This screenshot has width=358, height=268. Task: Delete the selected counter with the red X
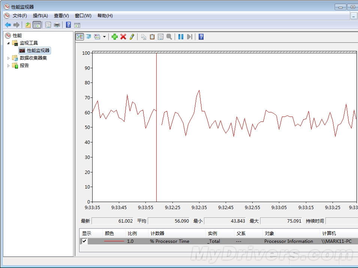click(123, 37)
